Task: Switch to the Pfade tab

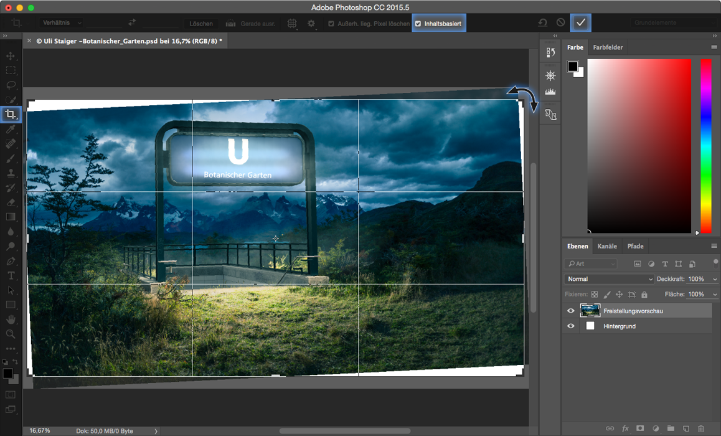Action: (x=636, y=246)
